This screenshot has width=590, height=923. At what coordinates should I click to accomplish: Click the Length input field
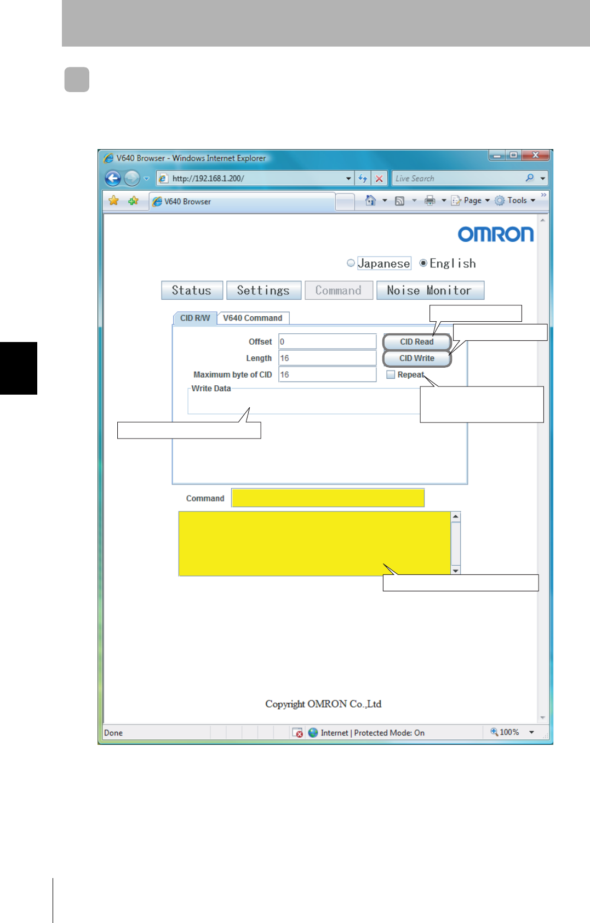(327, 358)
